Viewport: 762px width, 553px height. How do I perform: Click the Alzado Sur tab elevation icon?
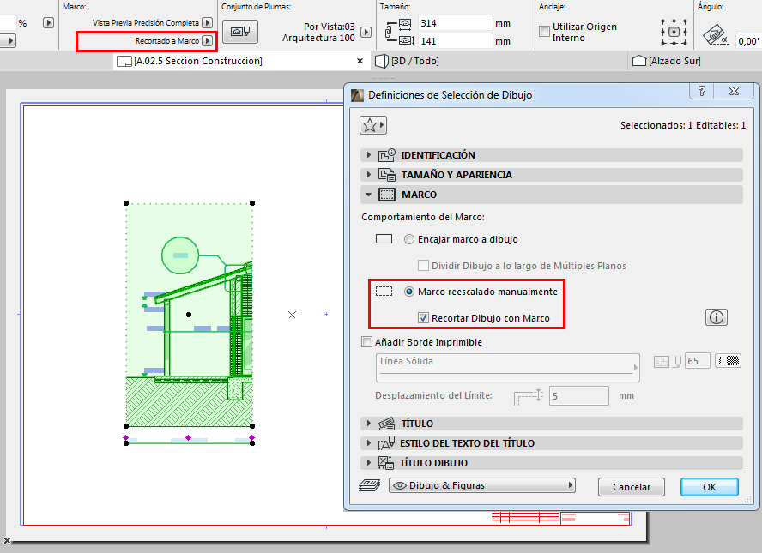point(639,61)
